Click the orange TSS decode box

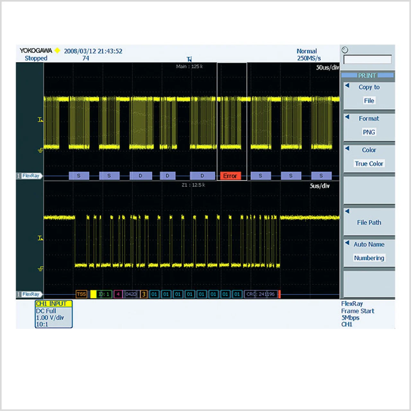coord(82,294)
